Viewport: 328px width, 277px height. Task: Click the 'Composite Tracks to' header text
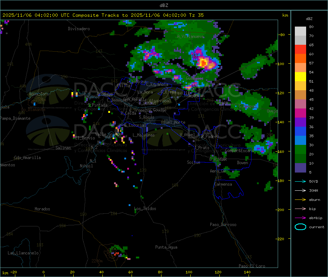pyautogui.click(x=100, y=15)
